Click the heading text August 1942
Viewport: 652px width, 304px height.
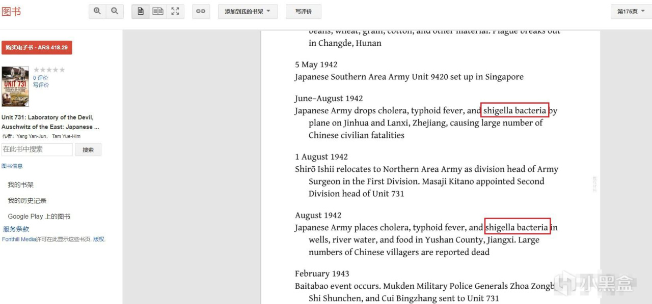click(x=318, y=216)
